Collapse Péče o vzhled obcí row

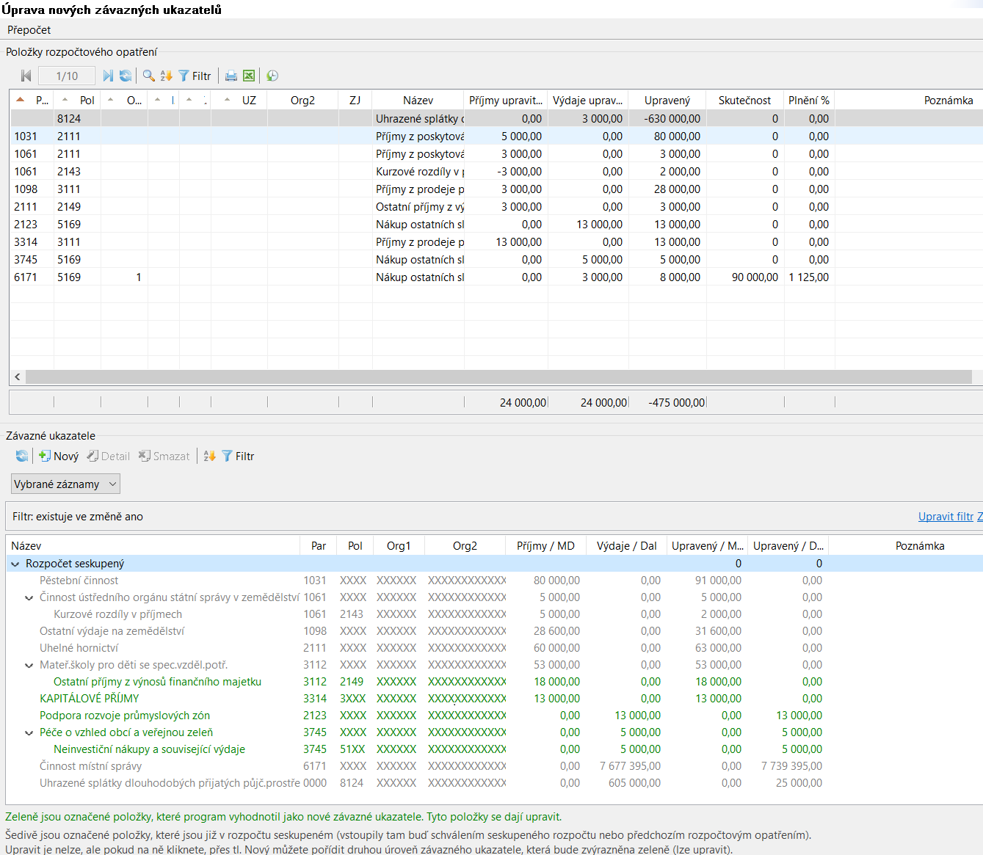[x=29, y=732]
